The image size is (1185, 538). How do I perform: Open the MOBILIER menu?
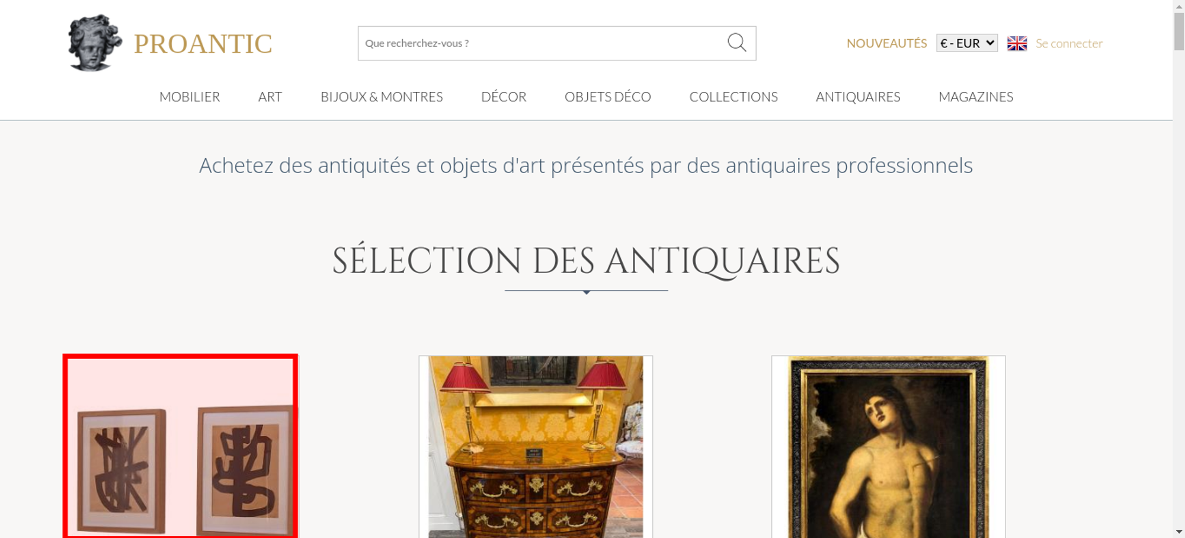pyautogui.click(x=190, y=97)
